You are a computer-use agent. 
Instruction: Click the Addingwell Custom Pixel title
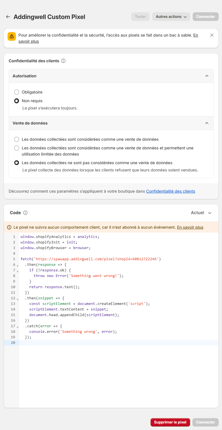tap(49, 17)
